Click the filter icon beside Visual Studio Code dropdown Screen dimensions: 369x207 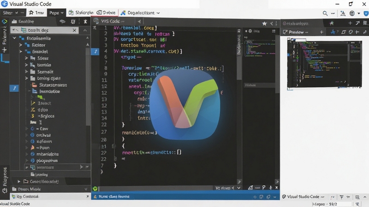coord(341,197)
